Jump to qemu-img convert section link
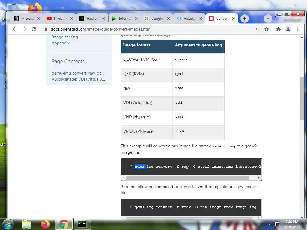The height and width of the screenshot is (230, 307). (78, 73)
